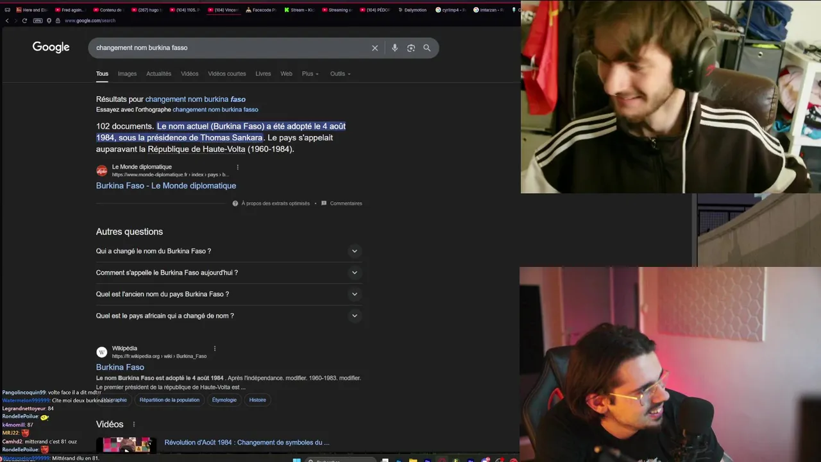Switch to the Livres results tab
Image resolution: width=821 pixels, height=462 pixels.
click(263, 74)
